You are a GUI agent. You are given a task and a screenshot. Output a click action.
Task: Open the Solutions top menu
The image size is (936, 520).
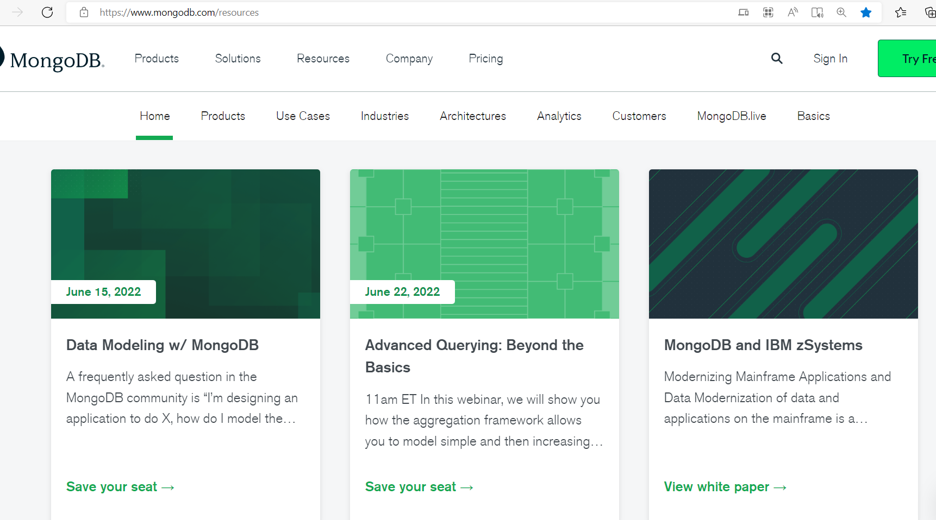pos(238,58)
